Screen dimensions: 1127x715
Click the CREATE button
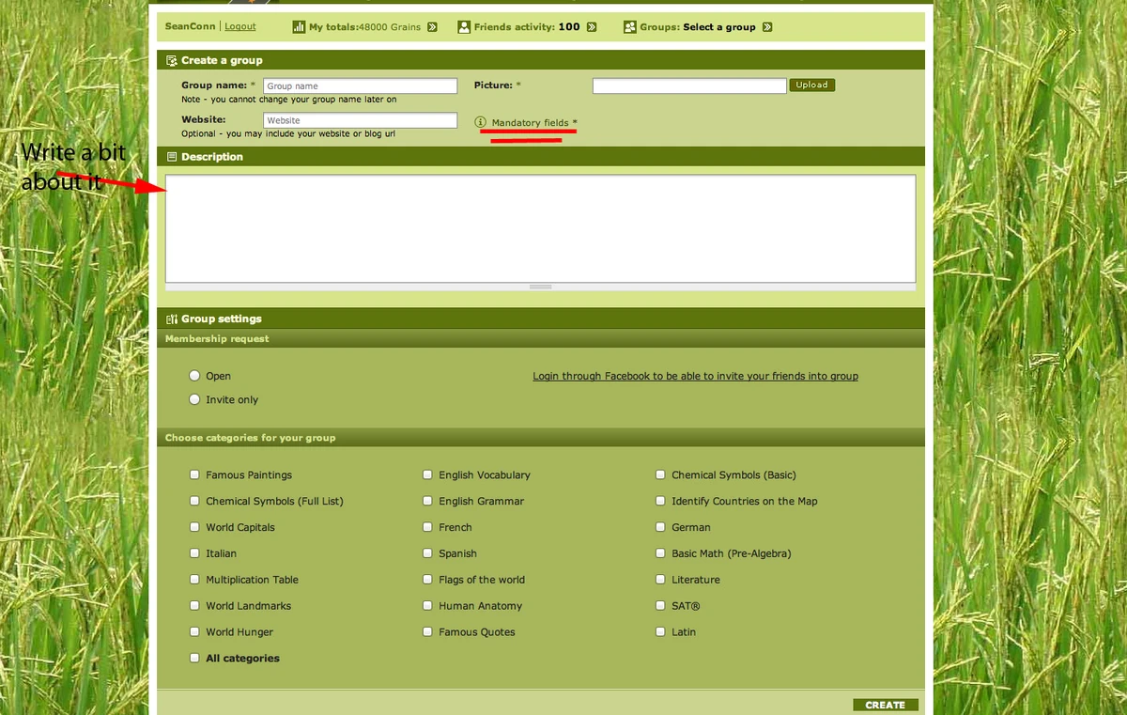point(884,704)
